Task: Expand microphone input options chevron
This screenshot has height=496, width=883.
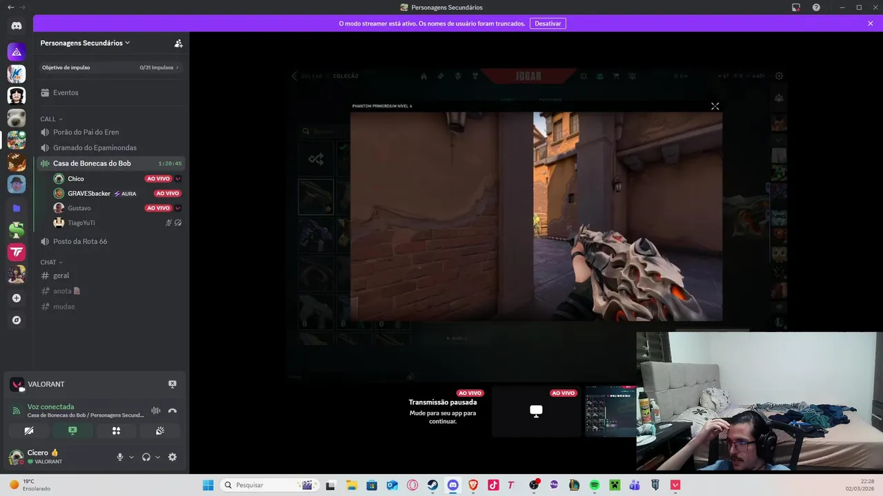Action: tap(131, 457)
